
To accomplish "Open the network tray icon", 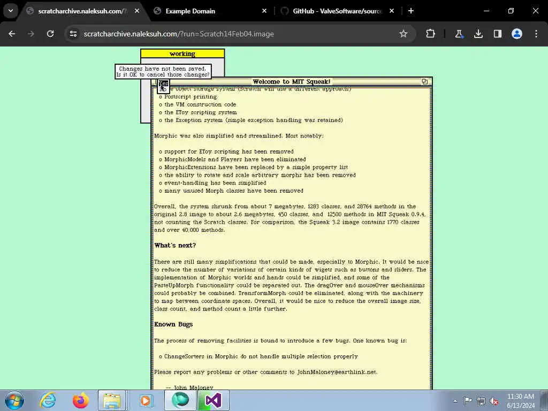I will pos(481,401).
